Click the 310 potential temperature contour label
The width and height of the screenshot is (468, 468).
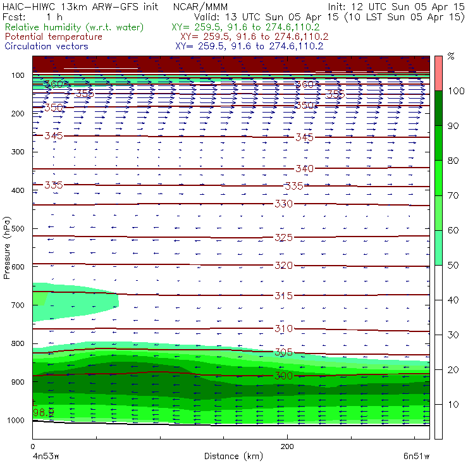tap(283, 329)
